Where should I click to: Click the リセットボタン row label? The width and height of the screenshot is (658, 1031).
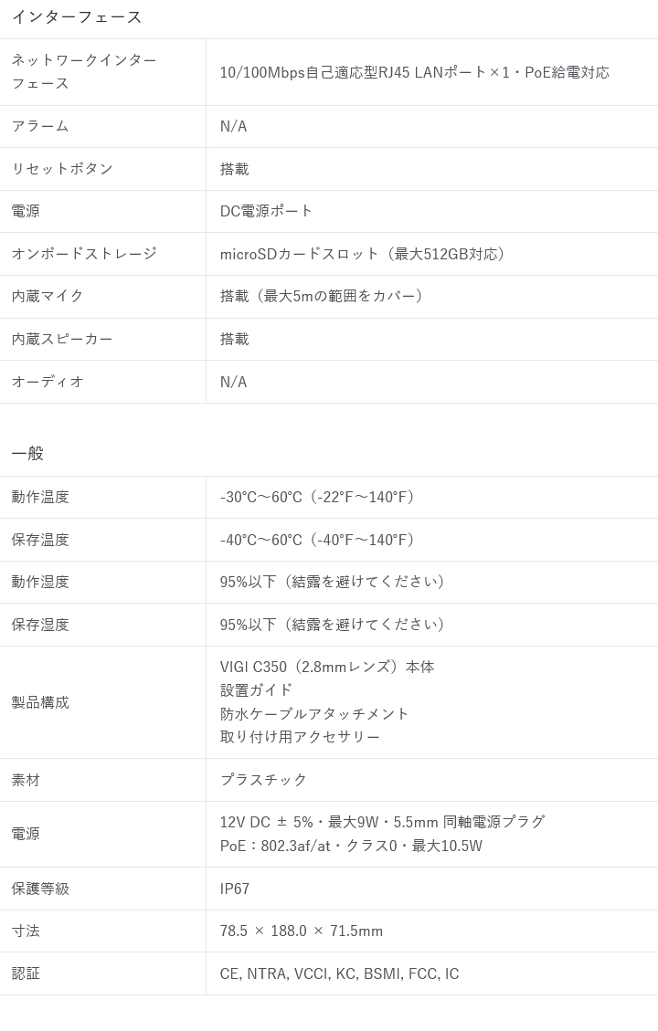[x=62, y=168]
